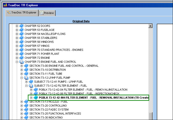Select the TraxDoc TR Explorer tab
The width and height of the screenshot is (173, 120).
click(22, 13)
